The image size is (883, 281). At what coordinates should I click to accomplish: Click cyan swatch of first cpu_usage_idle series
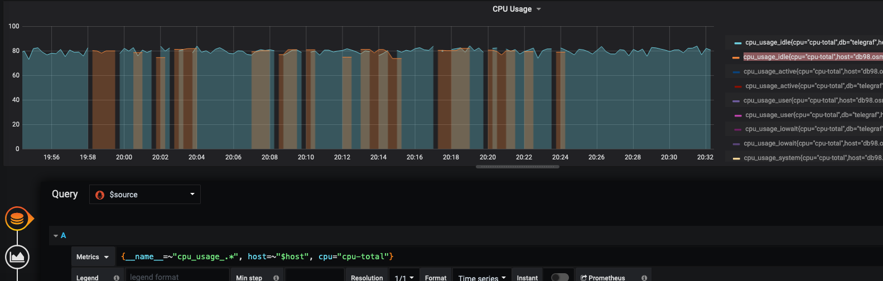[x=738, y=43]
